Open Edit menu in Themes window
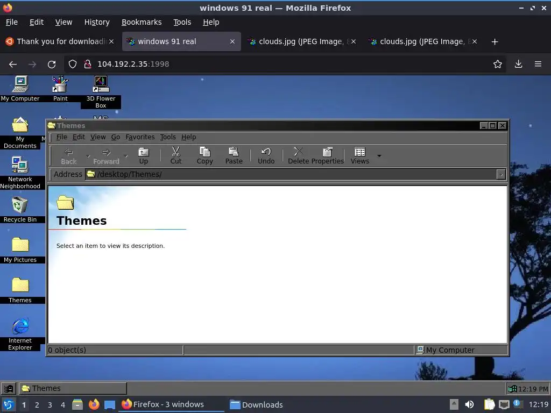Image resolution: width=551 pixels, height=413 pixels. pyautogui.click(x=79, y=137)
